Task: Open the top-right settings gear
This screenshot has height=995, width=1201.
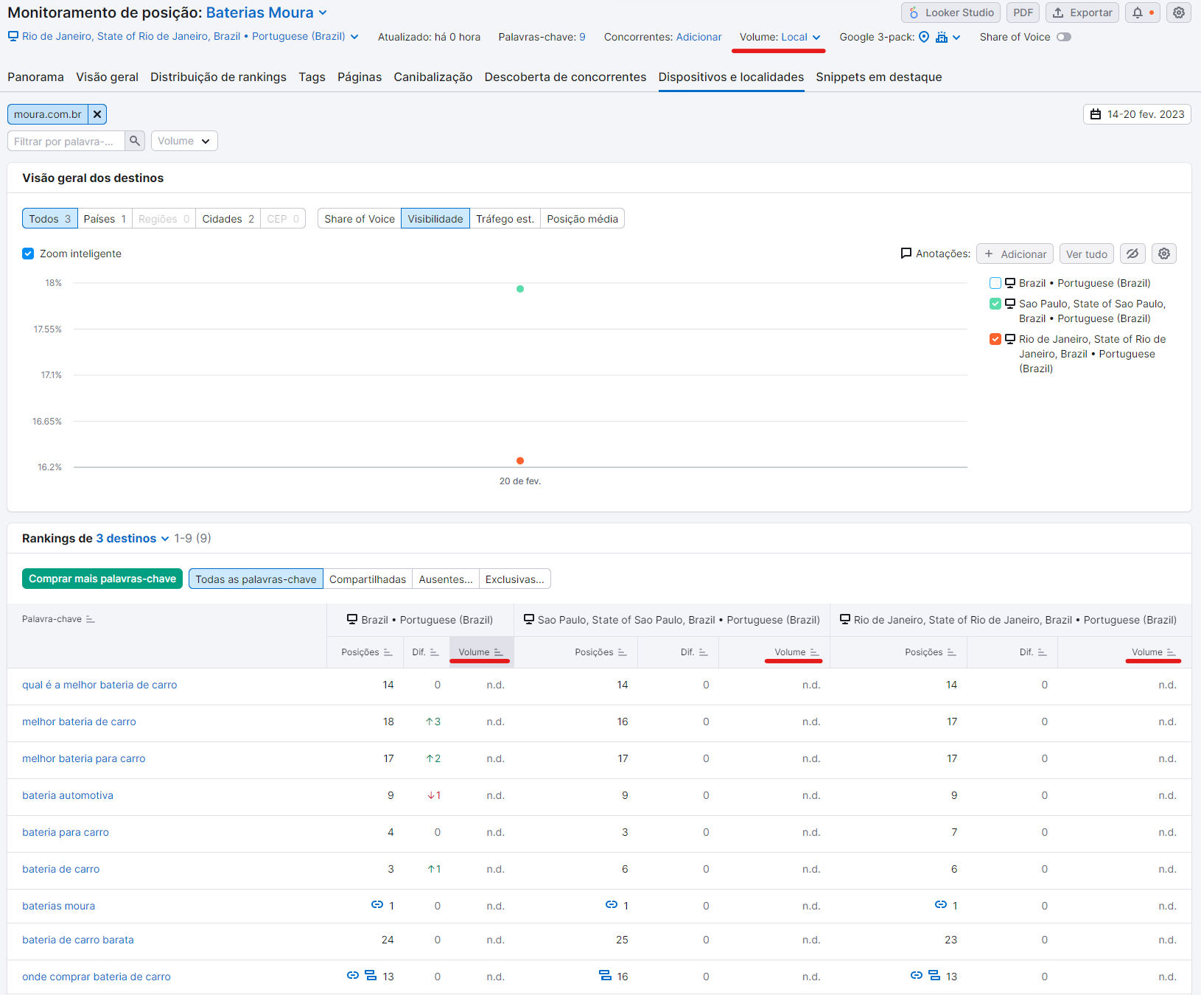Action: 1178,13
